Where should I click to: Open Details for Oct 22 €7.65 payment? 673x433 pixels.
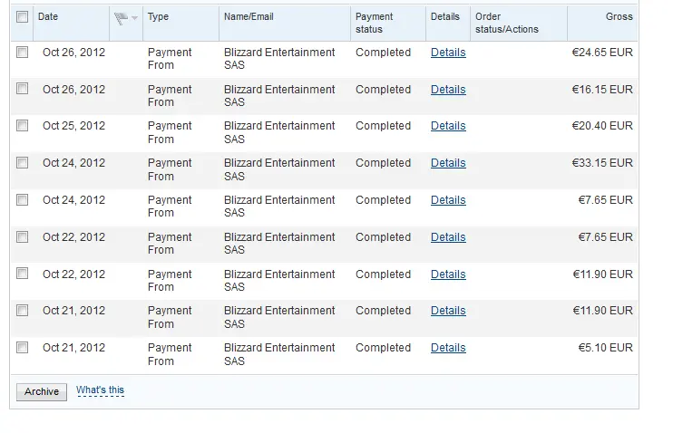click(448, 237)
